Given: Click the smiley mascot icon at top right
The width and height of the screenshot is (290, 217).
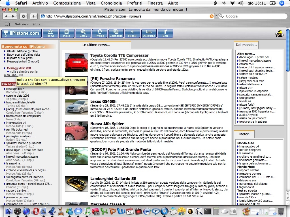Looking at the screenshot, I should point(279,34).
